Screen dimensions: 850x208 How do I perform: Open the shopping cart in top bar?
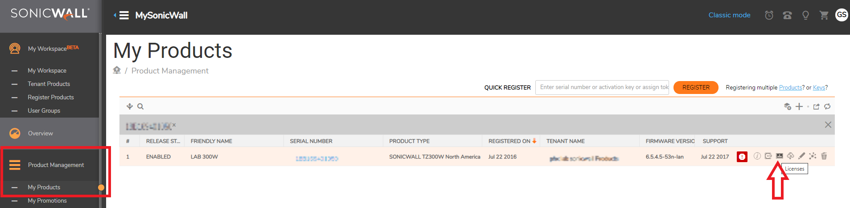click(x=824, y=15)
